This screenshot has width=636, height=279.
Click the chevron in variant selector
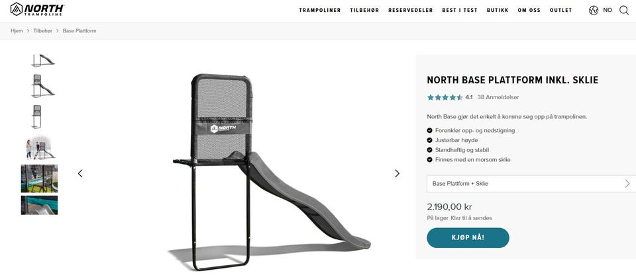tap(627, 183)
